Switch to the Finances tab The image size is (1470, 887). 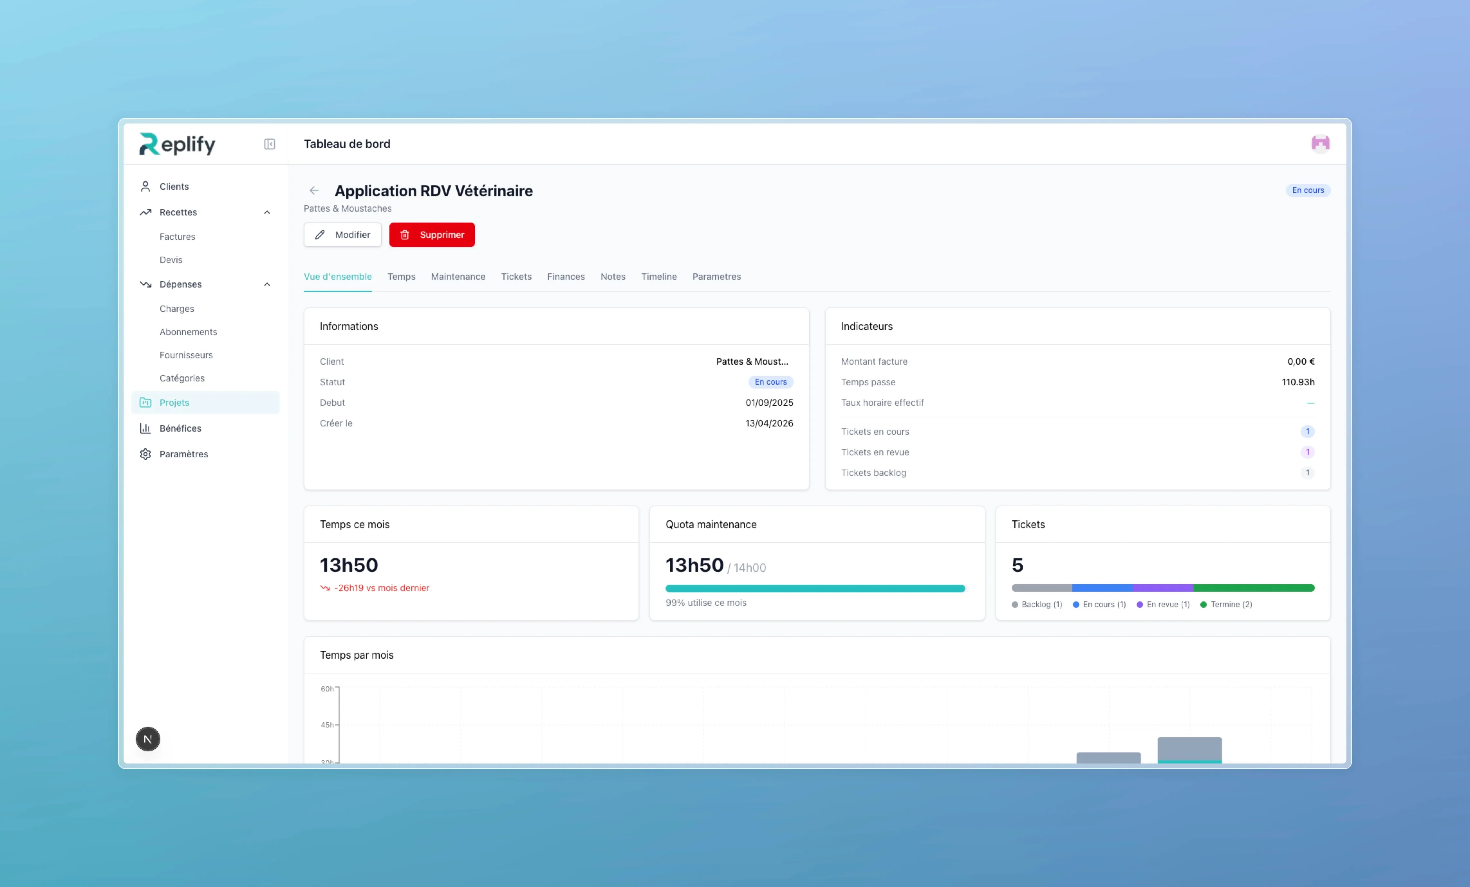(x=565, y=277)
